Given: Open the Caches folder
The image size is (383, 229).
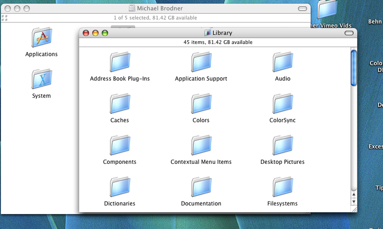Looking at the screenshot, I should click(x=120, y=104).
